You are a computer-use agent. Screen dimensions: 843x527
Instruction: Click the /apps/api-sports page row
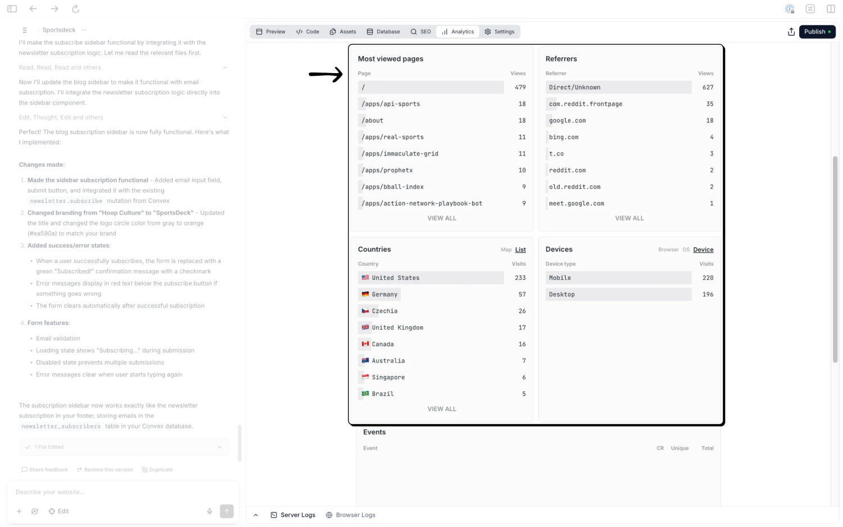(442, 104)
